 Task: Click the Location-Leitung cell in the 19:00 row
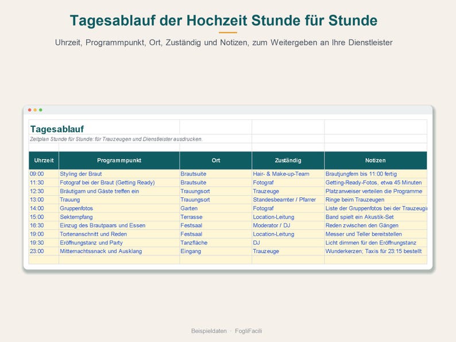[x=288, y=234]
